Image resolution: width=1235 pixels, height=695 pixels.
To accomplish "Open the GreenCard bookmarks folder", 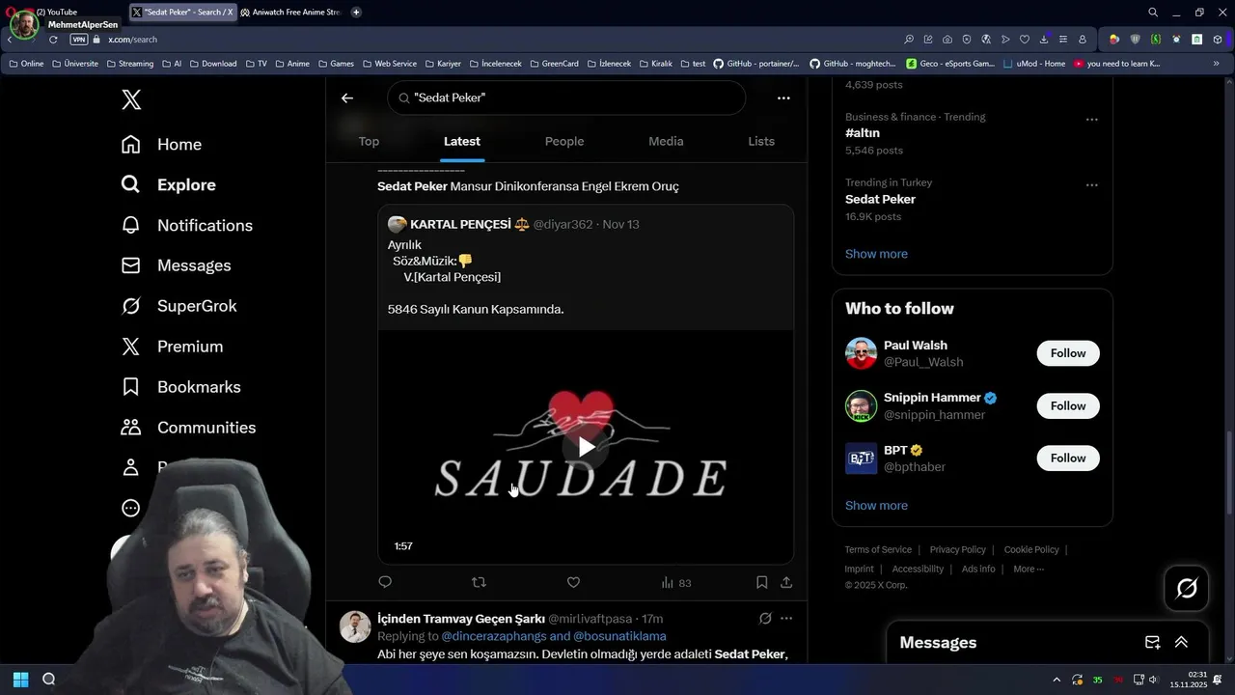I will point(554,64).
